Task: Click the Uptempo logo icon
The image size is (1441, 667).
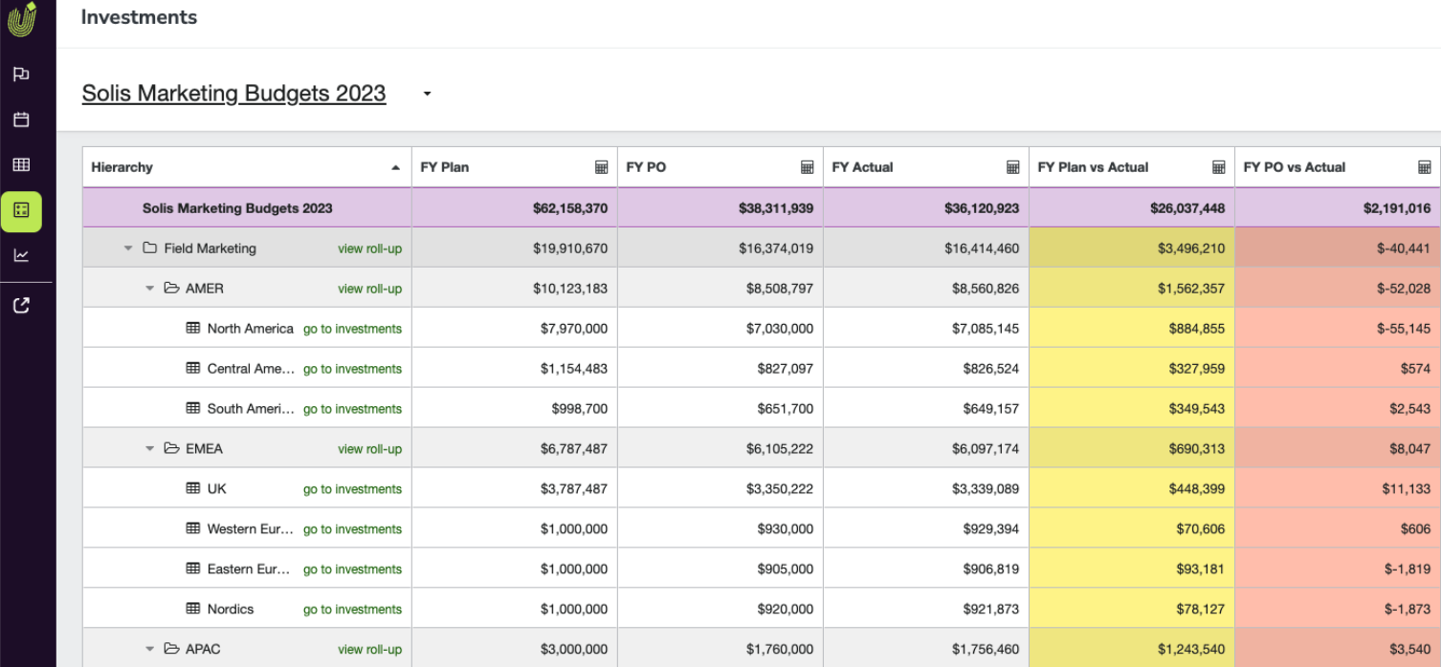Action: [x=22, y=19]
